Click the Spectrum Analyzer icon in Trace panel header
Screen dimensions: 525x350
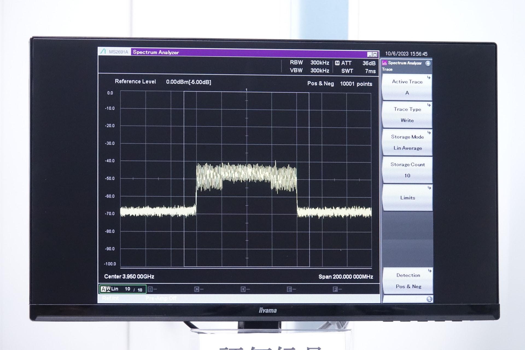(385, 63)
